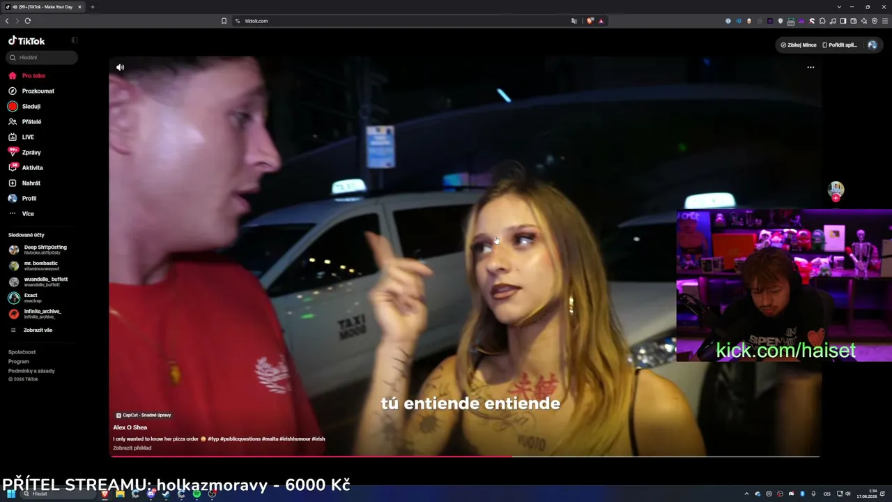Viewport: 892px width, 502px height.
Task: Open Alex O Shea's profile name
Action: [130, 427]
